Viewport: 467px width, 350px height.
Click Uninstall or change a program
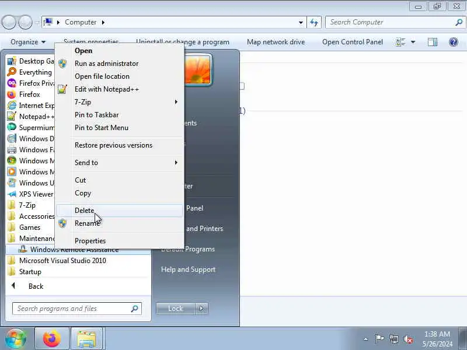click(x=183, y=42)
